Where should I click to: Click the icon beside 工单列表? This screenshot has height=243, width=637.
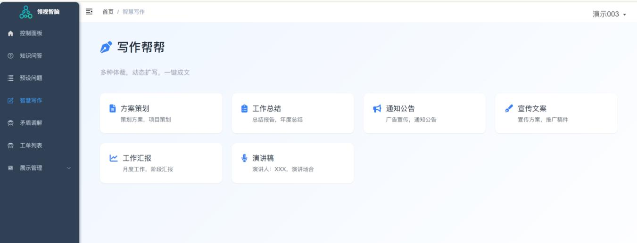pyautogui.click(x=11, y=146)
